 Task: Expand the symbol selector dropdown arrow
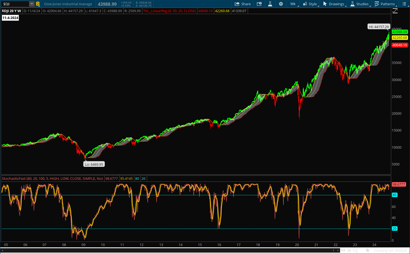(x=32, y=4)
